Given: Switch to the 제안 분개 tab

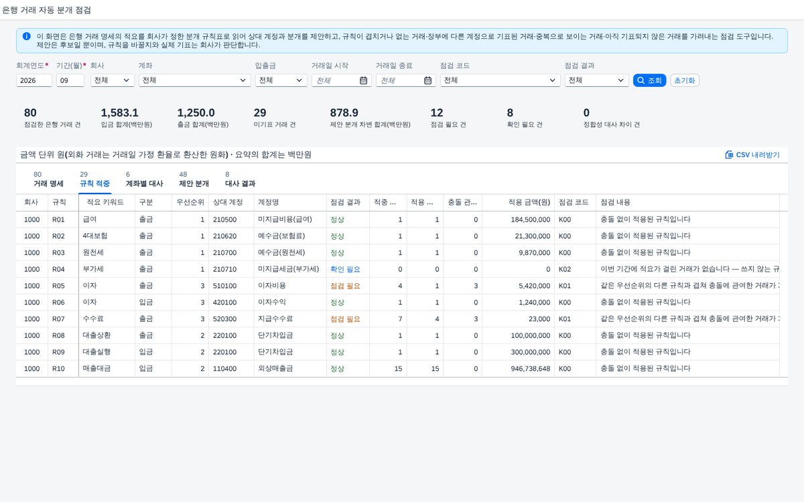Looking at the screenshot, I should [194, 179].
